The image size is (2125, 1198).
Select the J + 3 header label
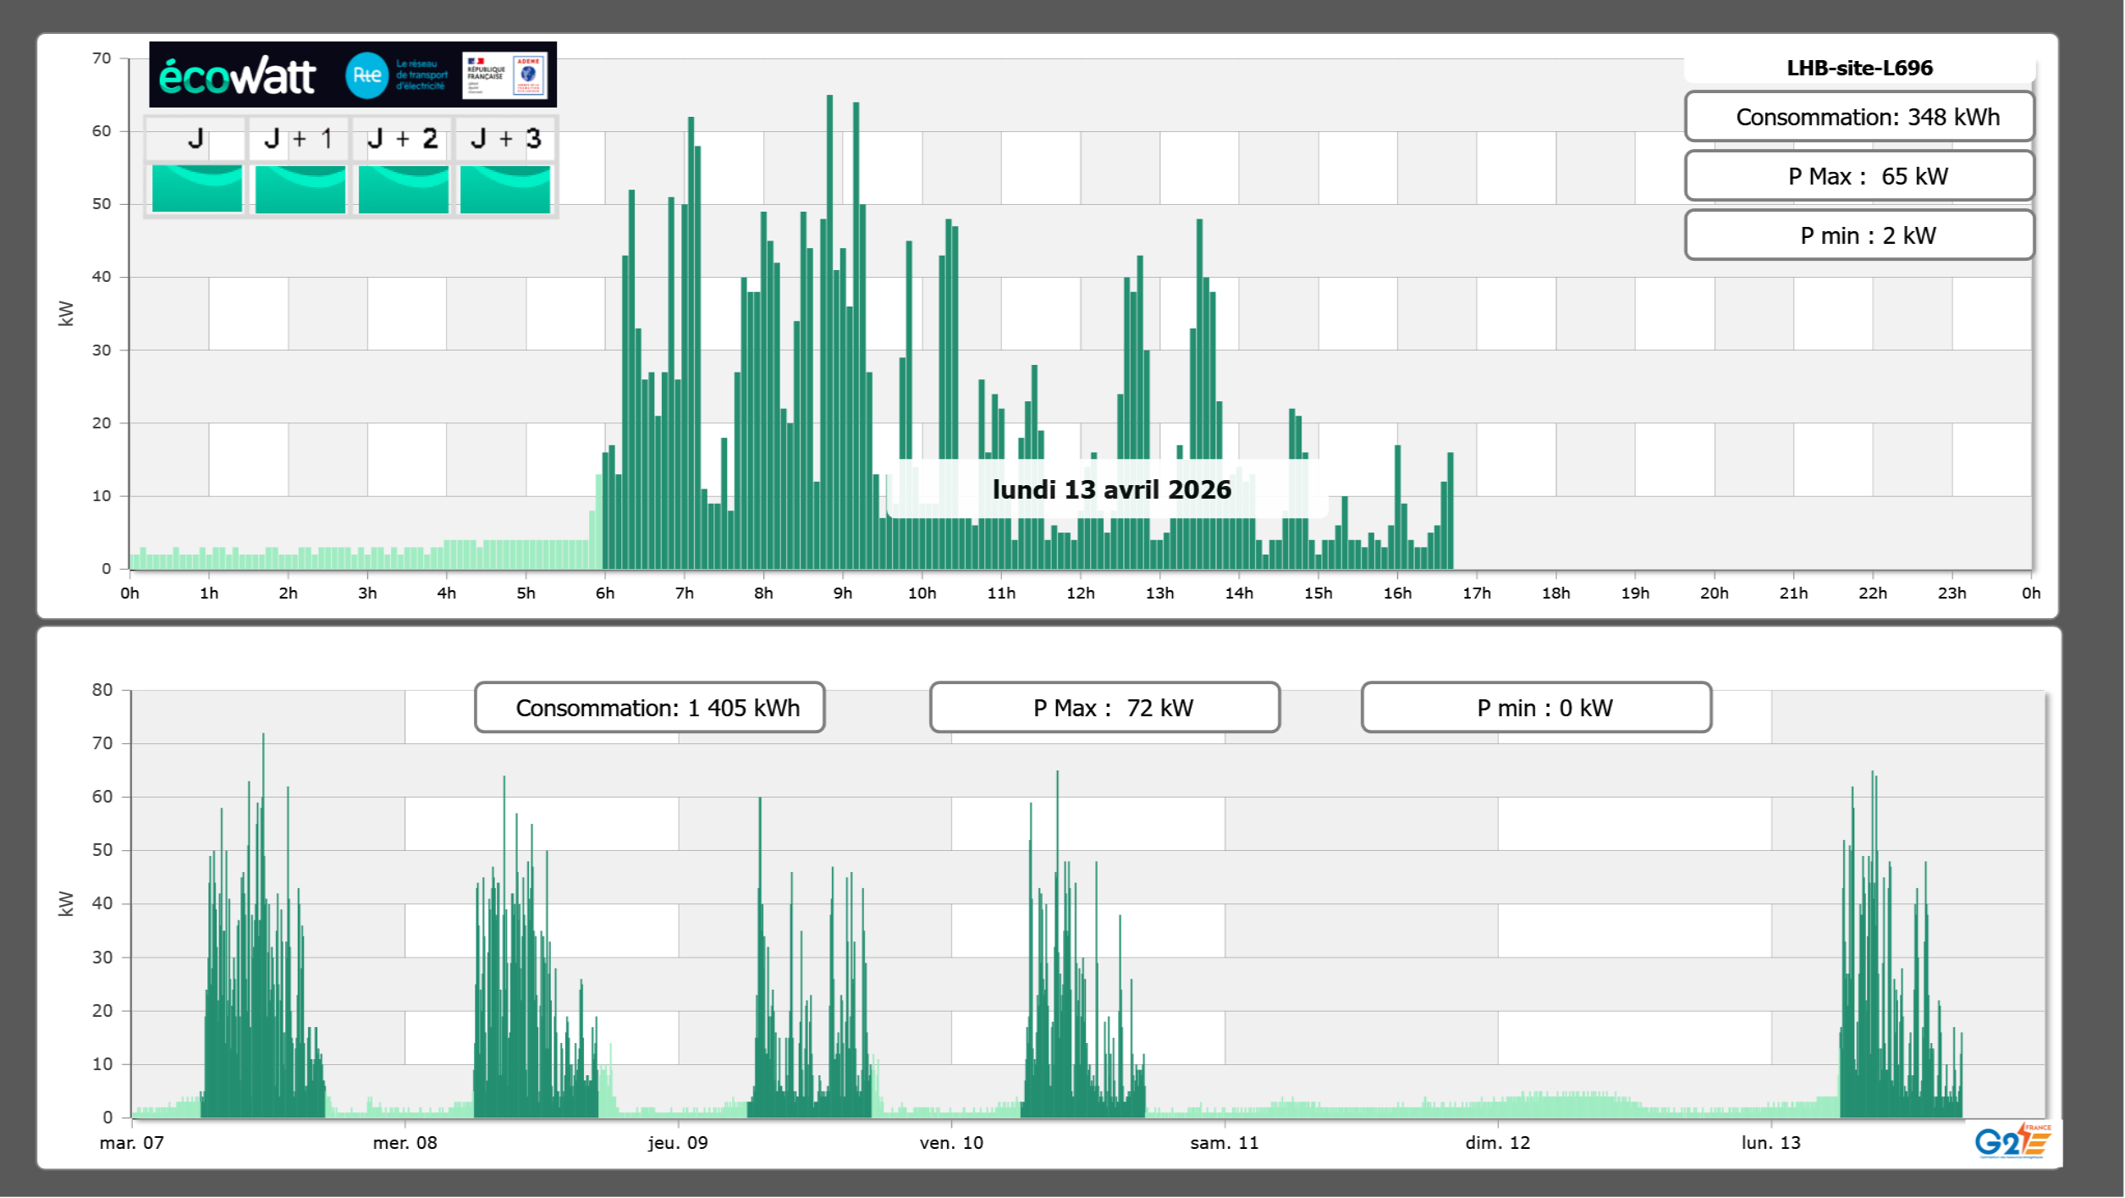click(x=505, y=139)
